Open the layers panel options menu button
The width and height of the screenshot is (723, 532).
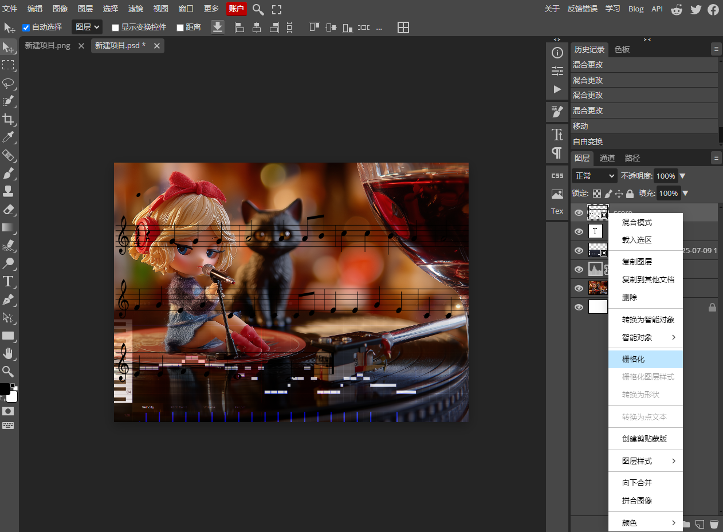pos(716,158)
